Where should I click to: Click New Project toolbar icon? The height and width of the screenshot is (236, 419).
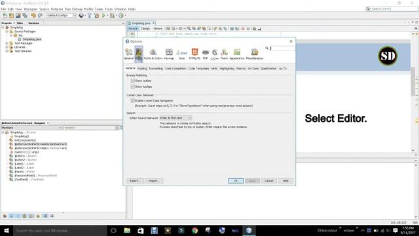11,16
